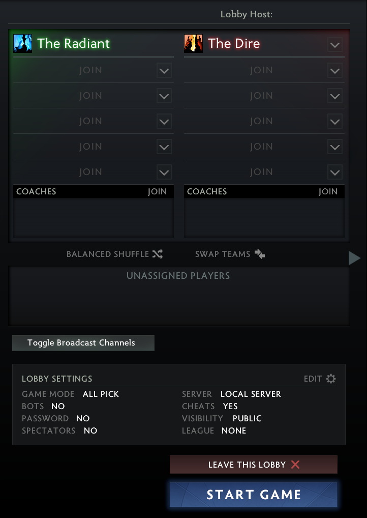This screenshot has width=367, height=518.
Task: Click the Radiant team logo icon
Action: pos(22,44)
